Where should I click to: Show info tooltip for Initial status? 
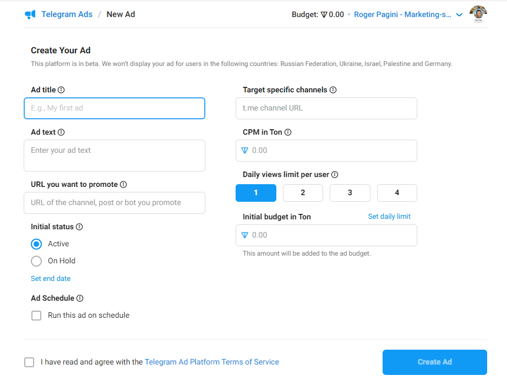(x=79, y=227)
